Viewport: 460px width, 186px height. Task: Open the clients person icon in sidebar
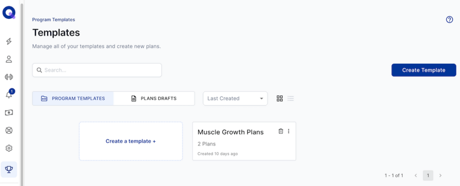point(9,59)
